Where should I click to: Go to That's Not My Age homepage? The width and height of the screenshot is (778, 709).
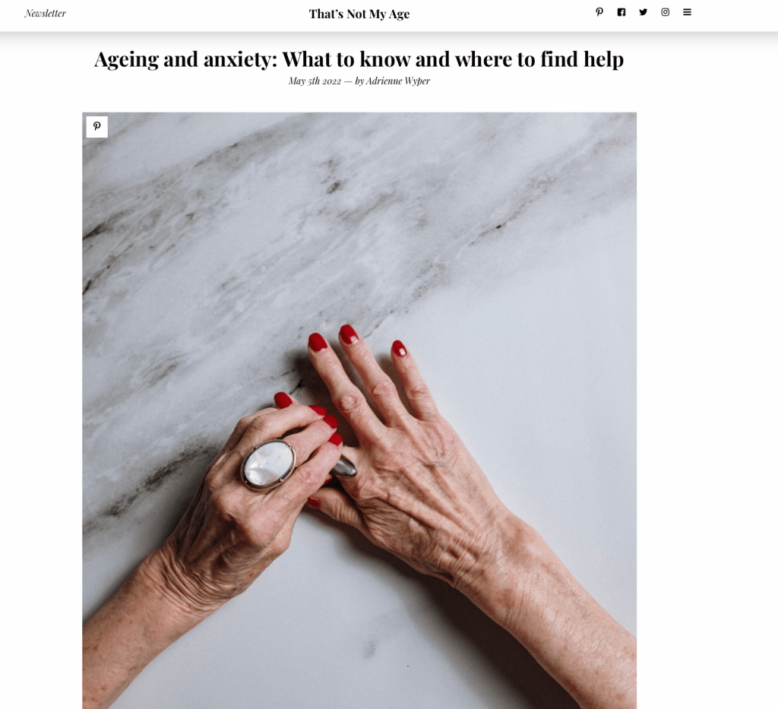(359, 14)
